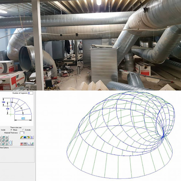
Task: Click the yellow tag label icon
Action: [x=28, y=137]
